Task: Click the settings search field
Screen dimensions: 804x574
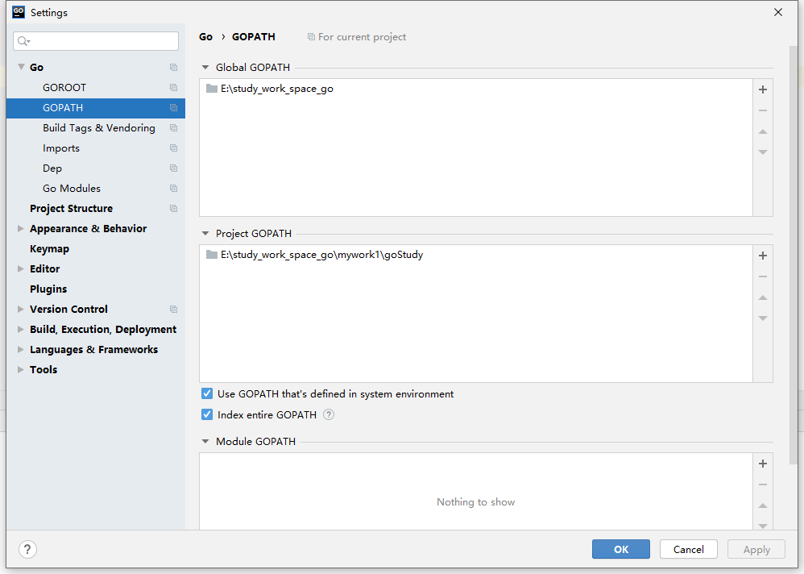Action: coord(96,41)
